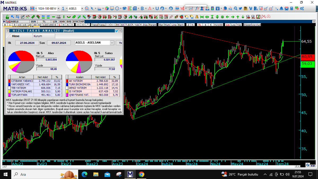Click the handshake icon in top toolbar
This screenshot has height=179, width=318.
(x=124, y=8)
